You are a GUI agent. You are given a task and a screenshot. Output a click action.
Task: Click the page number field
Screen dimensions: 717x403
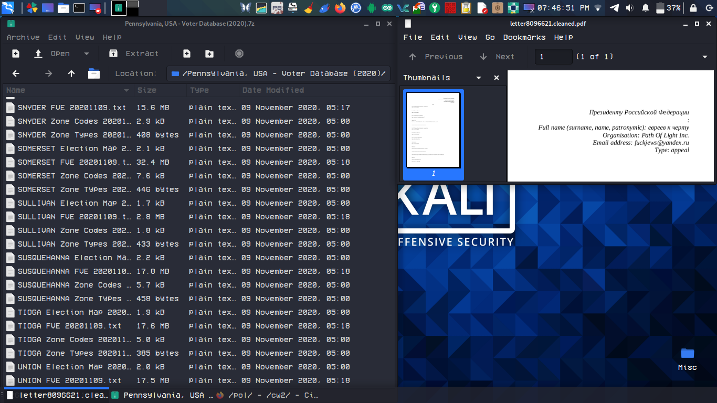[x=553, y=57]
